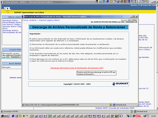This screenshot has height=118, width=158.
Task: Click the SOL logo in header
Action: [7, 8]
